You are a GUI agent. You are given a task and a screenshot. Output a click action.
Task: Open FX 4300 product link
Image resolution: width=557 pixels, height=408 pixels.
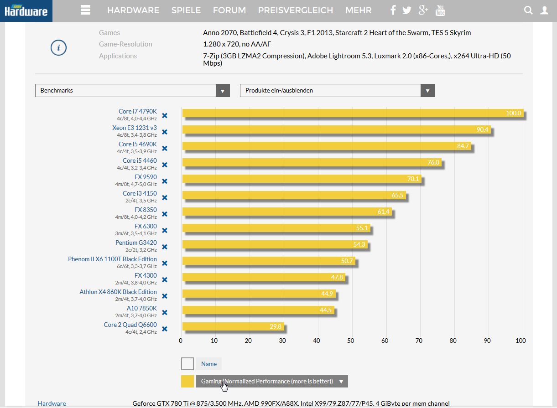tap(146, 275)
